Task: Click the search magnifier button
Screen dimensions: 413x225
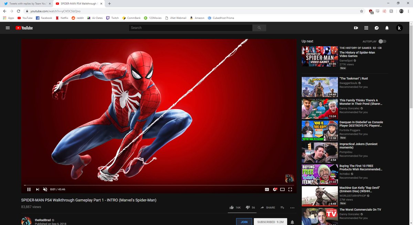Action: tap(259, 28)
